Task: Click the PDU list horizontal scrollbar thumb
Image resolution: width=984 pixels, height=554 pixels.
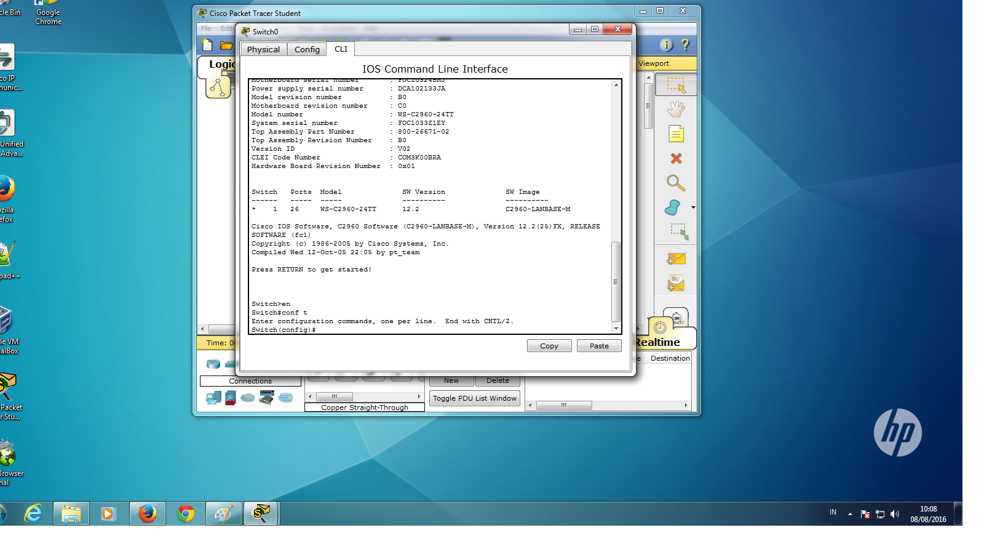Action: click(x=564, y=405)
